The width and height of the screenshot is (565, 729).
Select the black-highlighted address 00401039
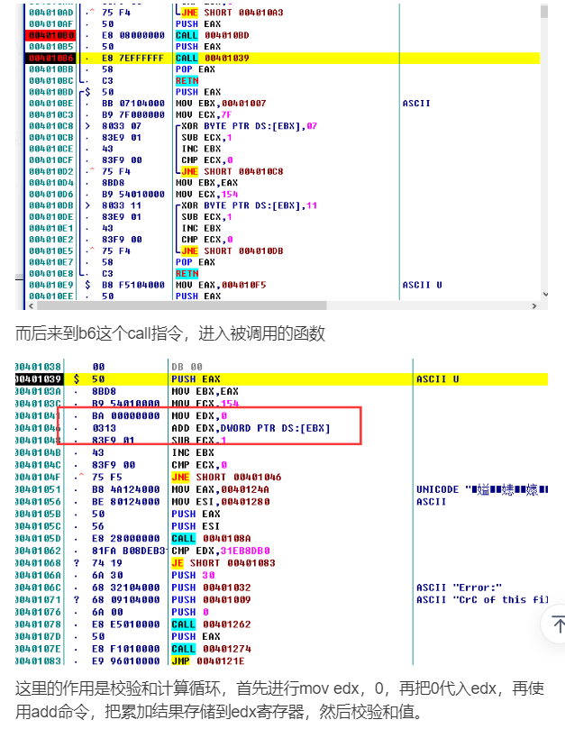coord(38,380)
